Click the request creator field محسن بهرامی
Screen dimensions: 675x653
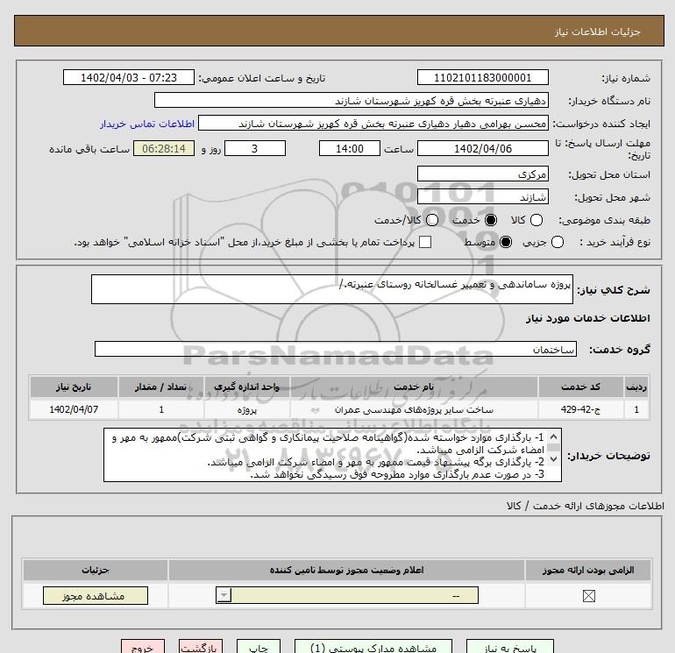(373, 123)
